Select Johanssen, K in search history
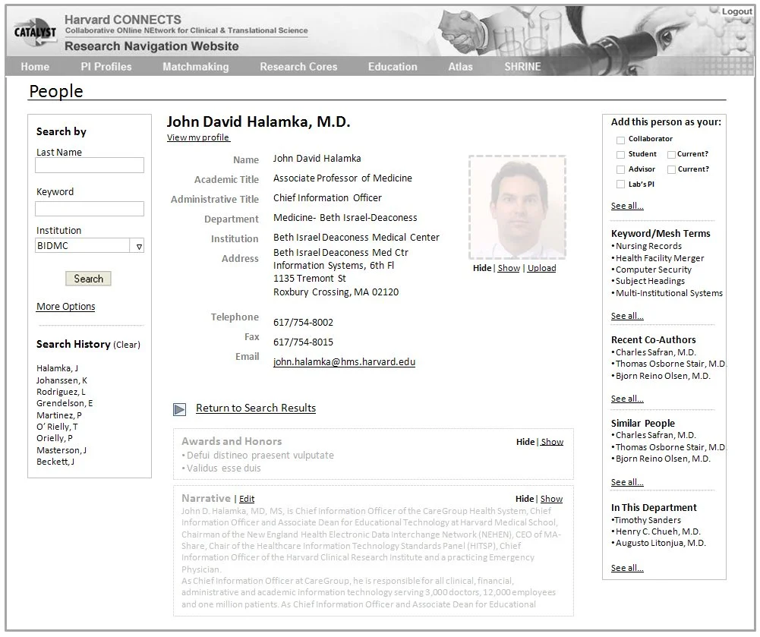The height and width of the screenshot is (637, 760). 62,380
